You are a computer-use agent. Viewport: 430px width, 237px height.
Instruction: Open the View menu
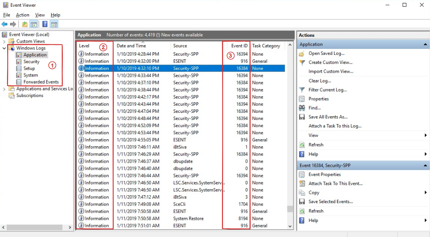coord(40,15)
